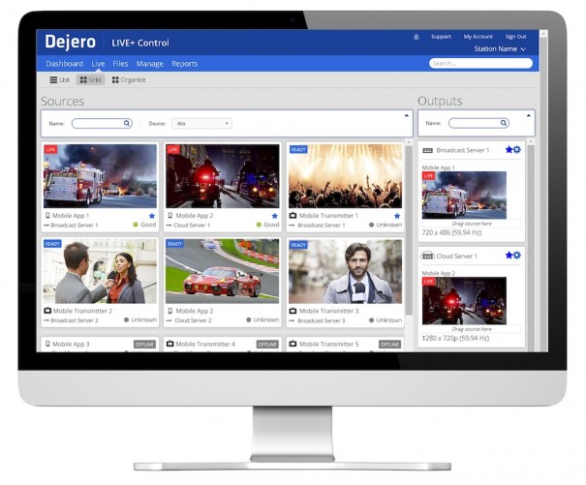The image size is (586, 485).
Task: Click the Broadcast Server 1 device icon
Action: point(428,151)
